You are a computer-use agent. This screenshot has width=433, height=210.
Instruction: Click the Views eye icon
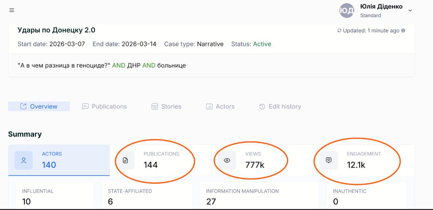[227, 160]
